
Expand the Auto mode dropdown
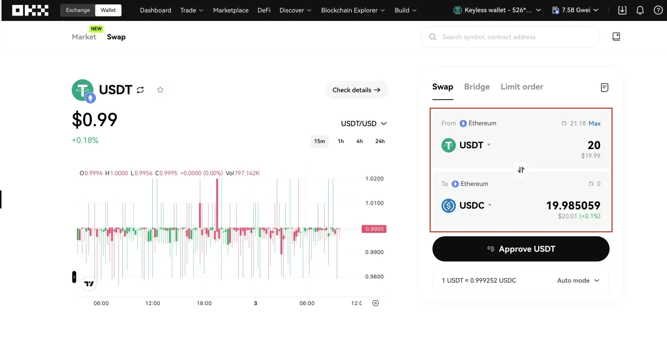point(578,280)
